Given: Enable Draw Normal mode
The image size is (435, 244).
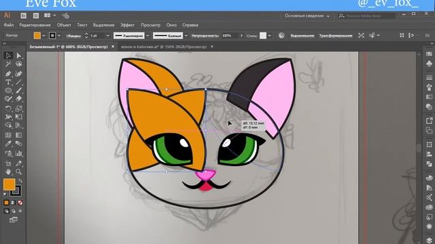Looking at the screenshot, I should [x=6, y=211].
